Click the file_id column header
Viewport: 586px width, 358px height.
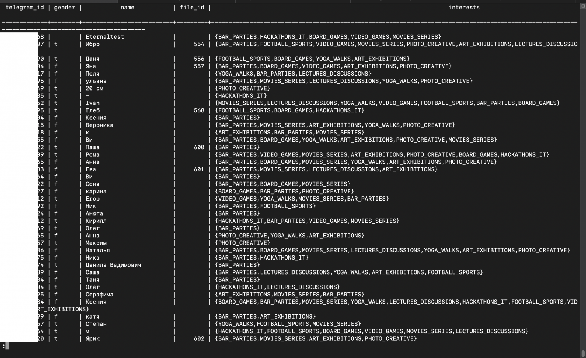(x=192, y=8)
